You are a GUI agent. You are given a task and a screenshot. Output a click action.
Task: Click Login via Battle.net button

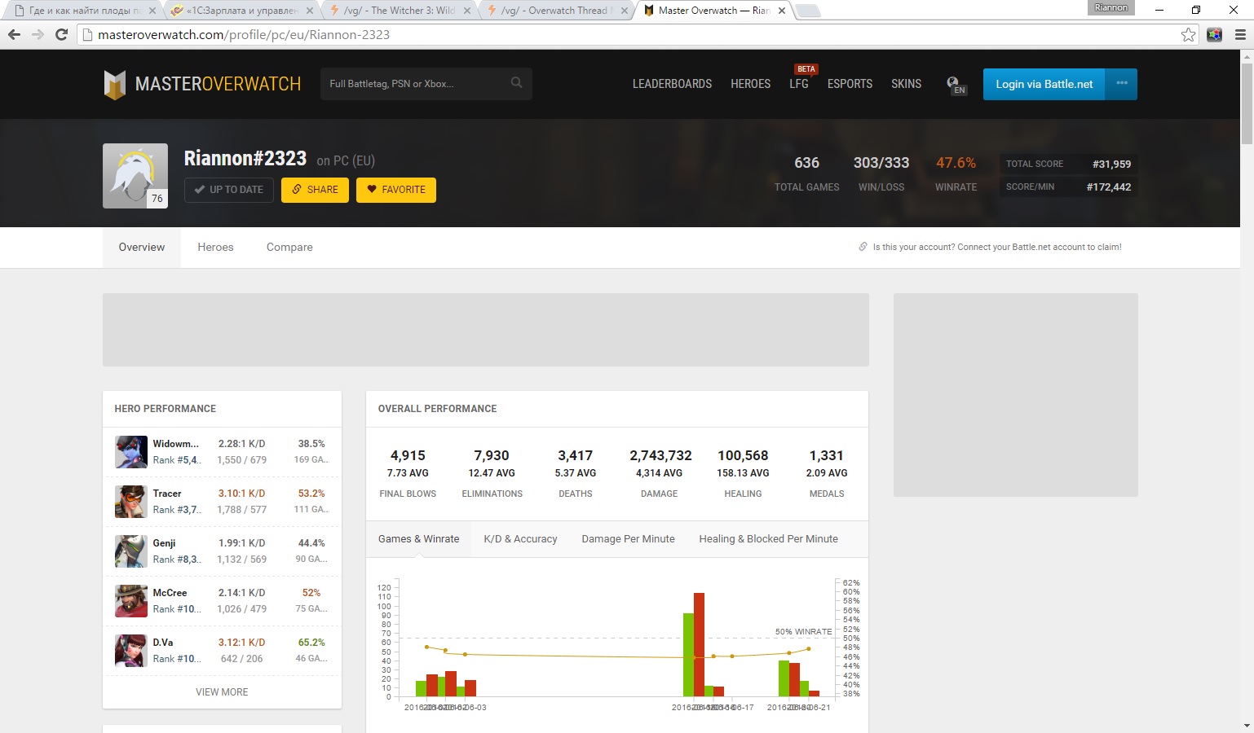point(1044,84)
